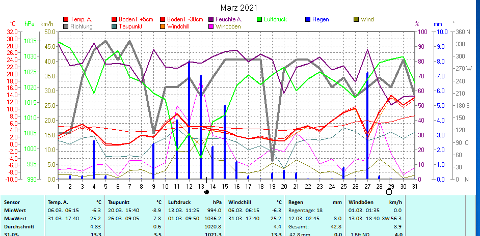Click the BodenT -30cm legend swatch
This screenshot has width=480, height=236.
pos(162,19)
